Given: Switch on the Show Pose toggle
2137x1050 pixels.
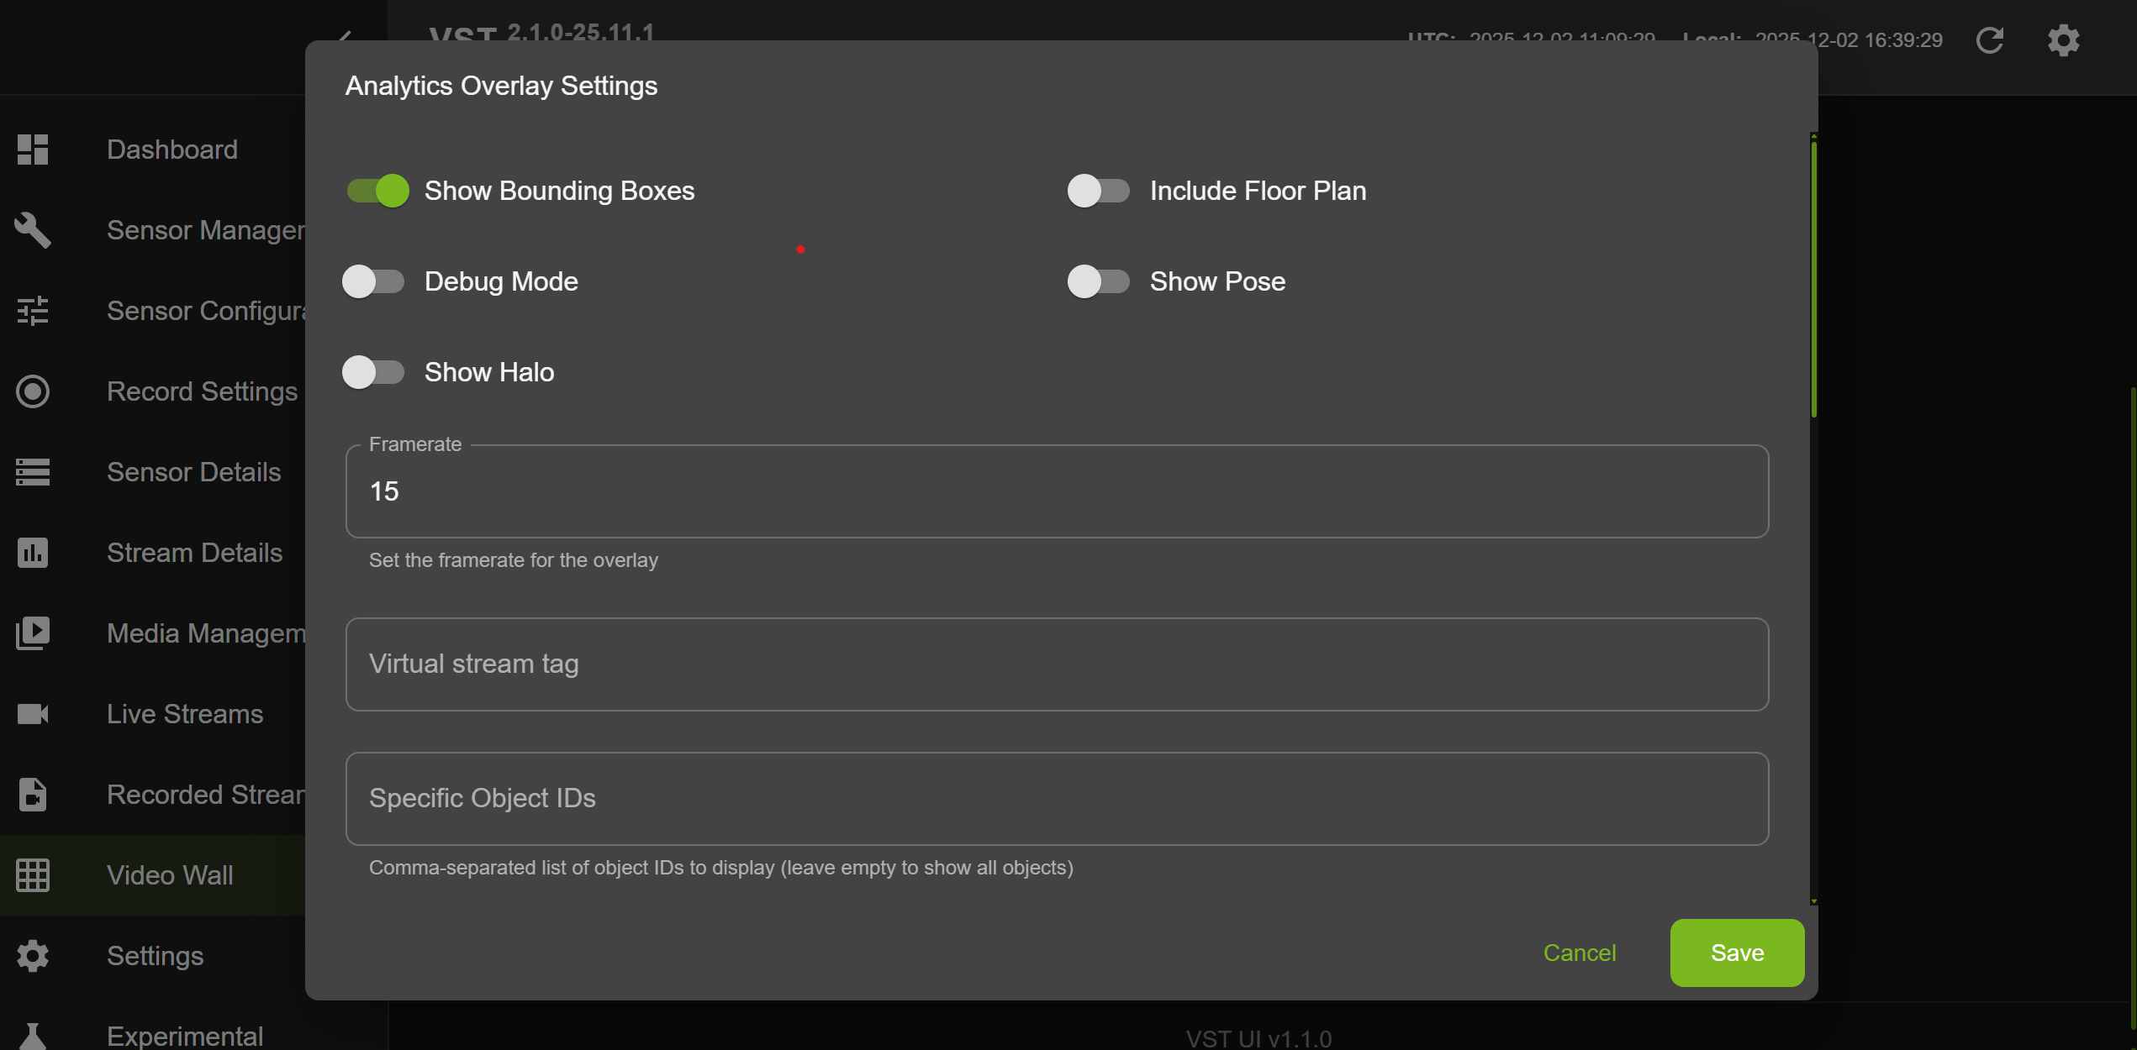Looking at the screenshot, I should click(1099, 281).
